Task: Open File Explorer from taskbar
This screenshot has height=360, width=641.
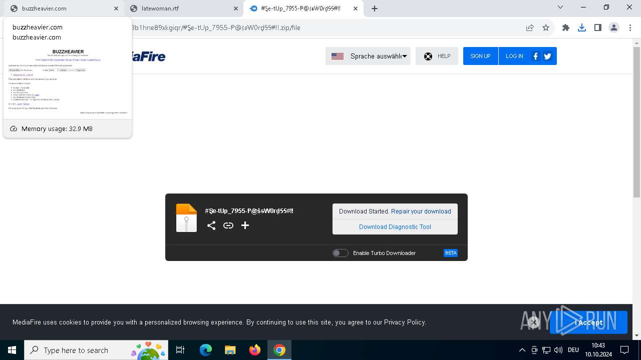Action: click(x=230, y=350)
